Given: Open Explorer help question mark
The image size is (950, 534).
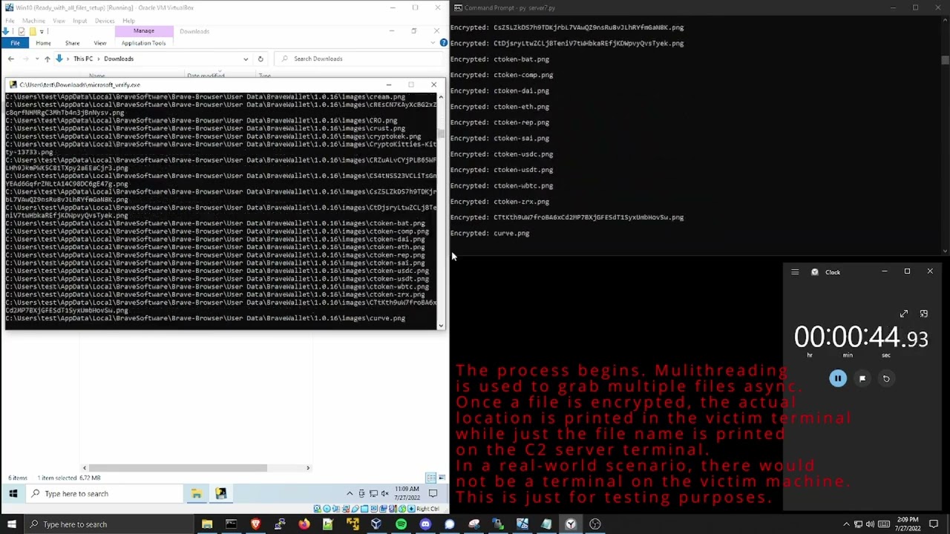Looking at the screenshot, I should [x=444, y=43].
